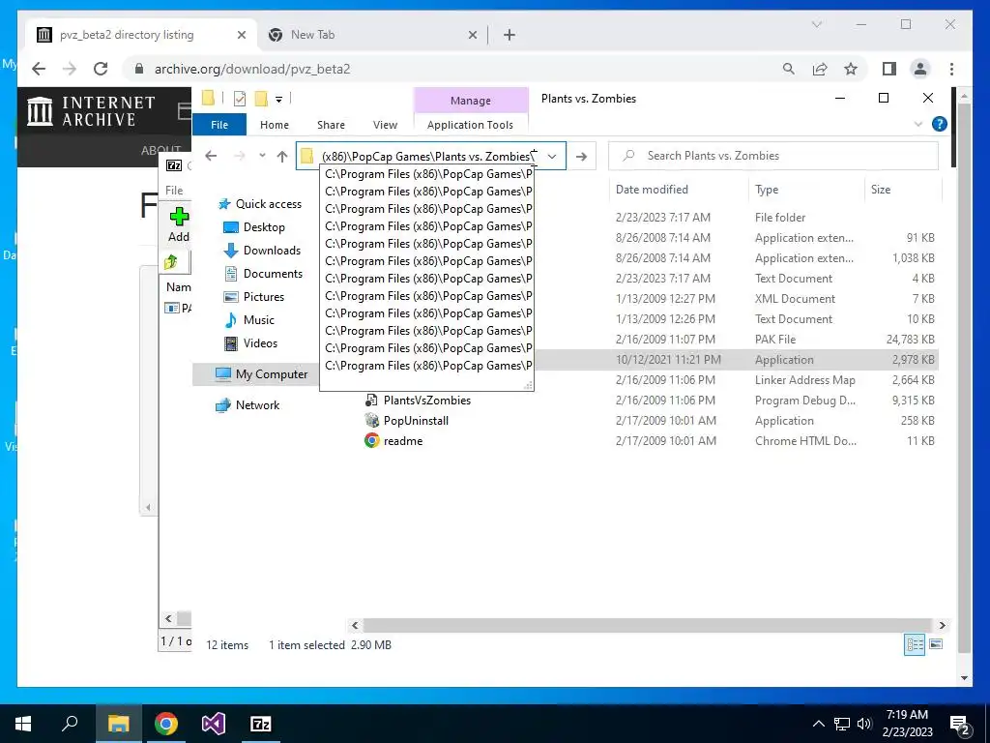Click the Chrome zoom magnifier icon
This screenshot has height=743, width=990.
(788, 69)
